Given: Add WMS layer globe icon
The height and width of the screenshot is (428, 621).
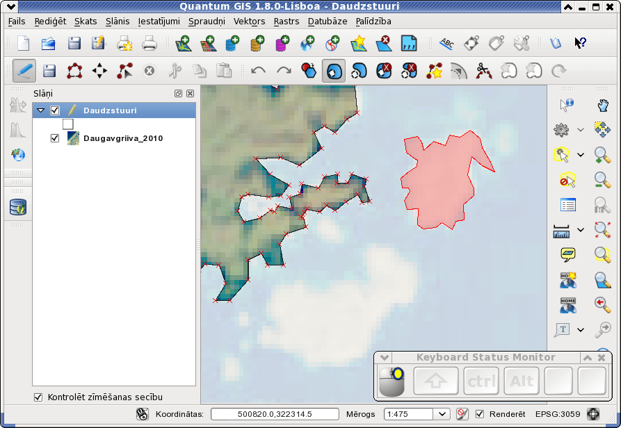Looking at the screenshot, I should (308, 43).
